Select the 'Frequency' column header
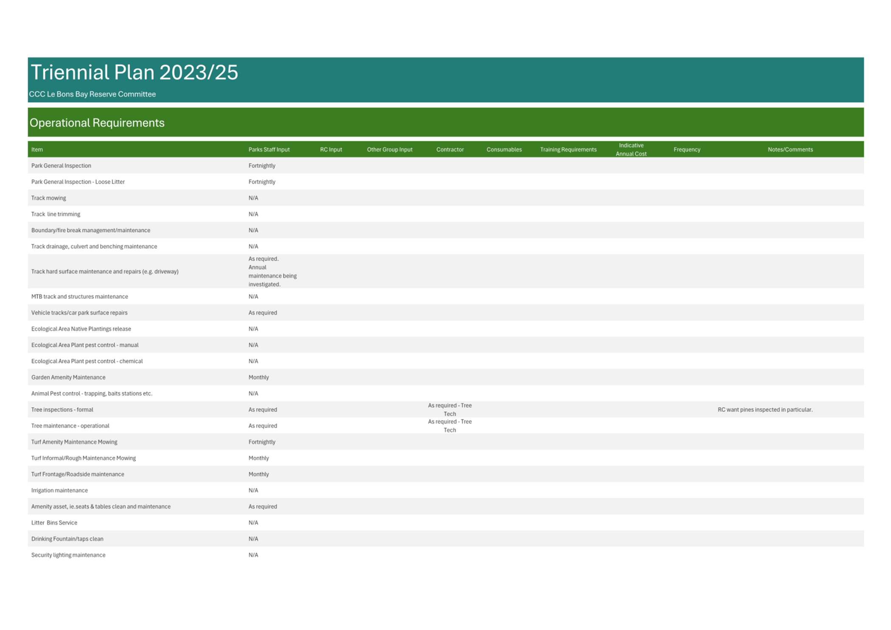This screenshot has width=891, height=630. (686, 149)
